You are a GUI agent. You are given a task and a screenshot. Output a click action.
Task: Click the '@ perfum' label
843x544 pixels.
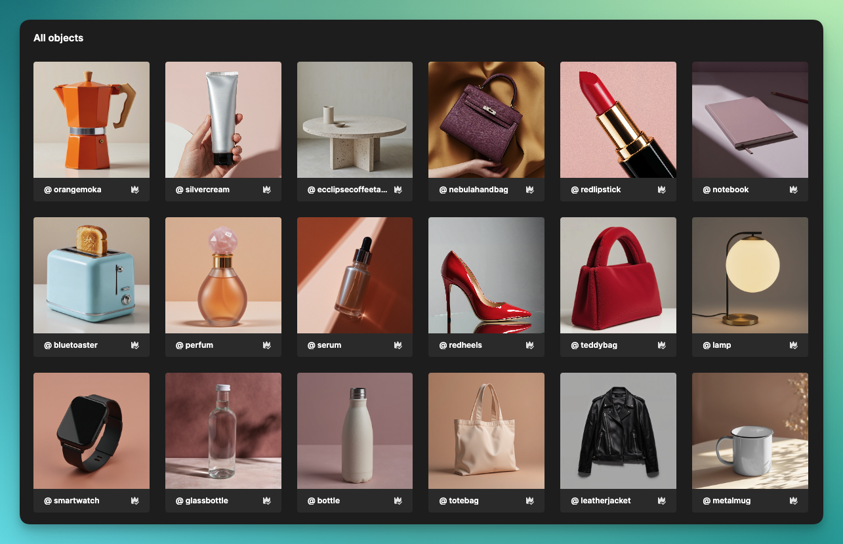(x=194, y=345)
